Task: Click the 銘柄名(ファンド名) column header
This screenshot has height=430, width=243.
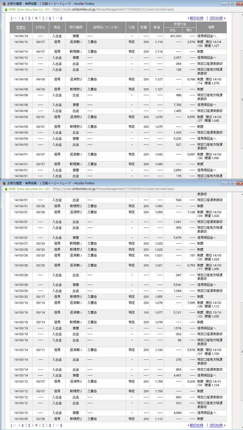Action: point(107,27)
